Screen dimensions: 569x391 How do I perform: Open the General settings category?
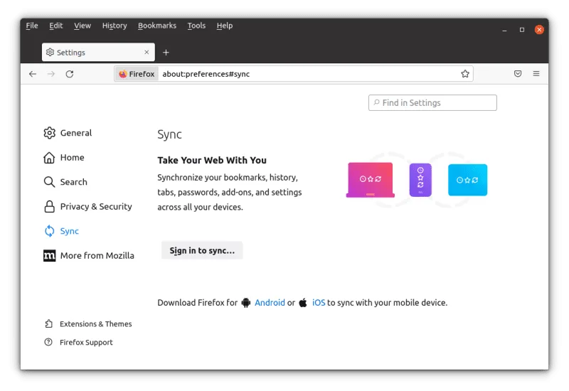coord(75,133)
